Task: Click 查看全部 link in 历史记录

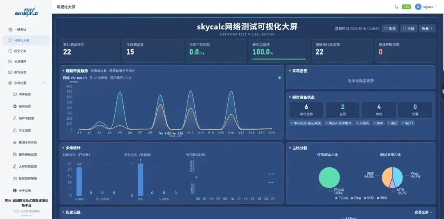Action: coord(423,212)
